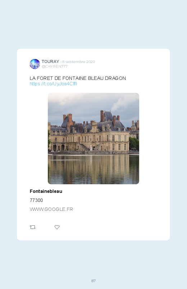The width and height of the screenshot is (187, 289).
Task: Click the white statue in the château photo
Action: coord(91,148)
